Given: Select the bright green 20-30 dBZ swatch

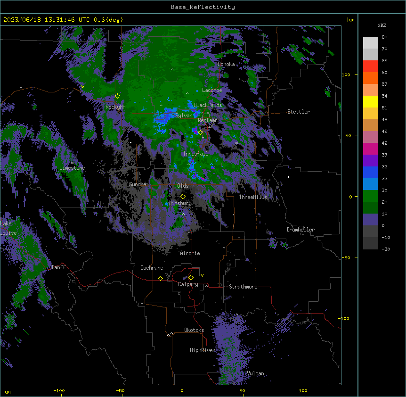Looking at the screenshot, I should pos(370,196).
